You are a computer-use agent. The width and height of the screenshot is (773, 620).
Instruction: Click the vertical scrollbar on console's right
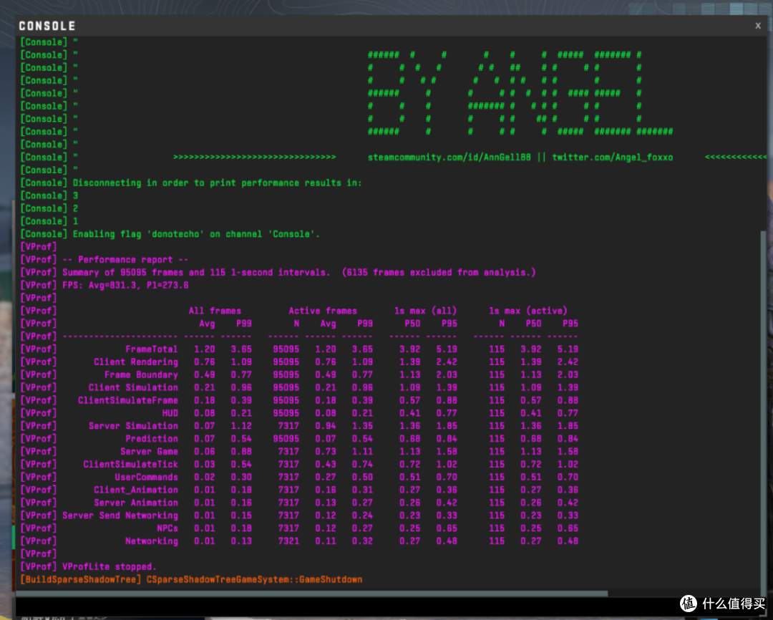763,410
